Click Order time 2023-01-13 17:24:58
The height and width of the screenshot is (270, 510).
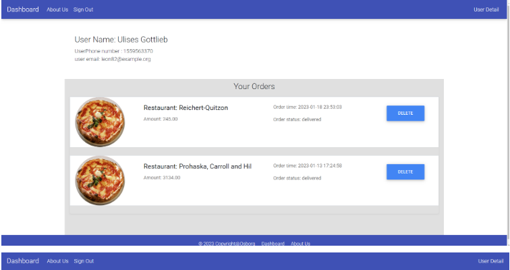pos(308,165)
